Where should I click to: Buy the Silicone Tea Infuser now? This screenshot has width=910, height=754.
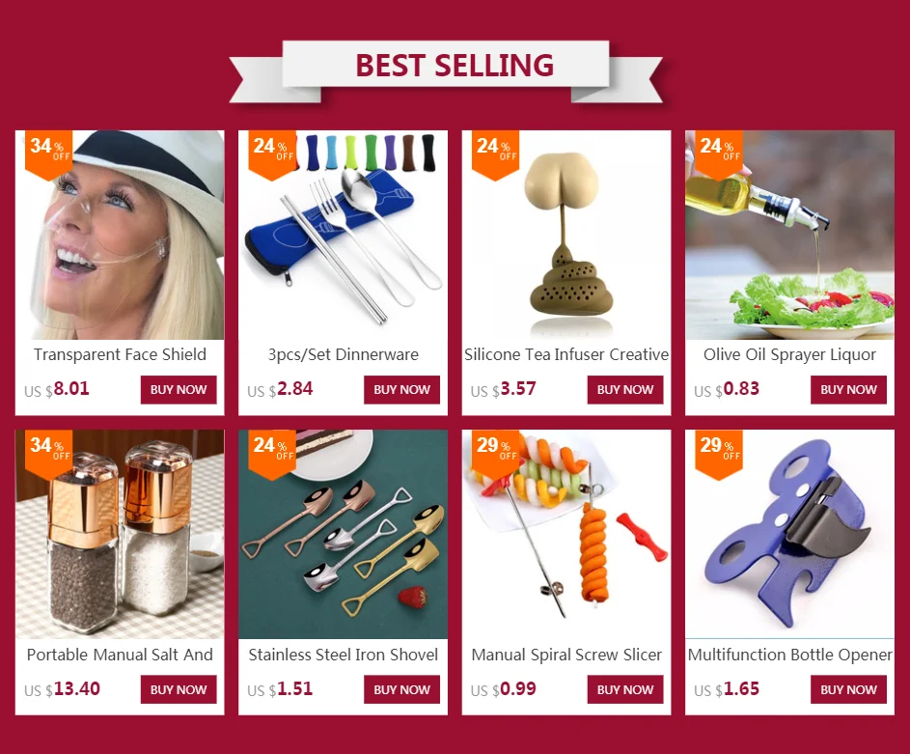pyautogui.click(x=625, y=389)
